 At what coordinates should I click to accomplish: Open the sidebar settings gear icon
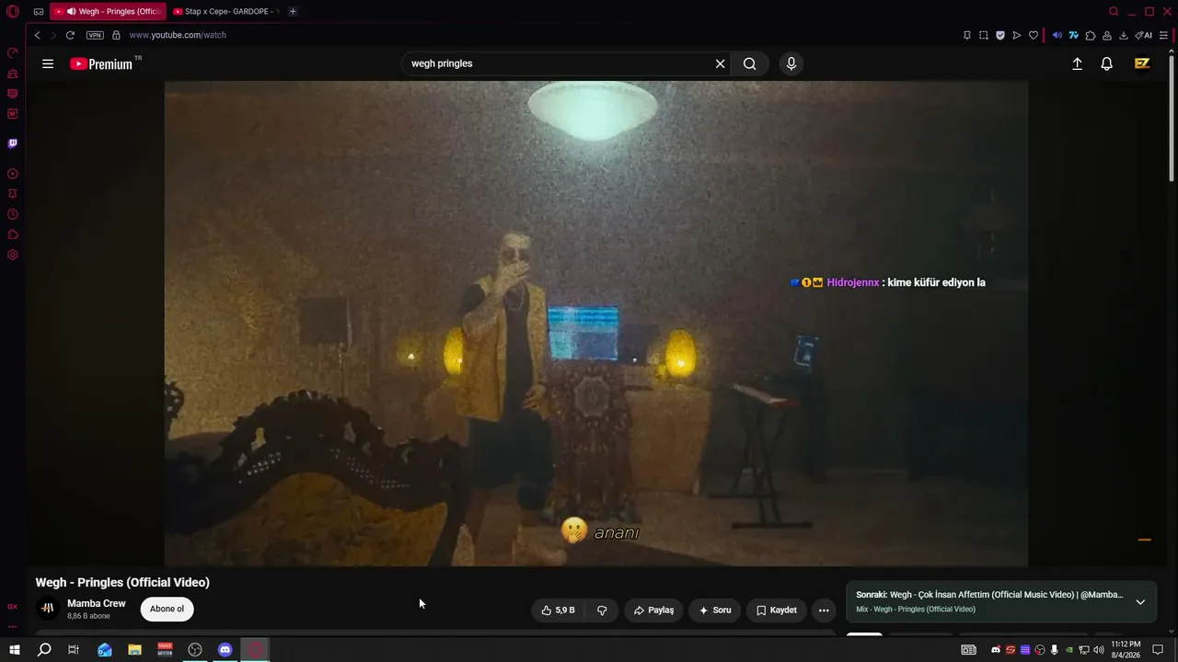(x=13, y=255)
